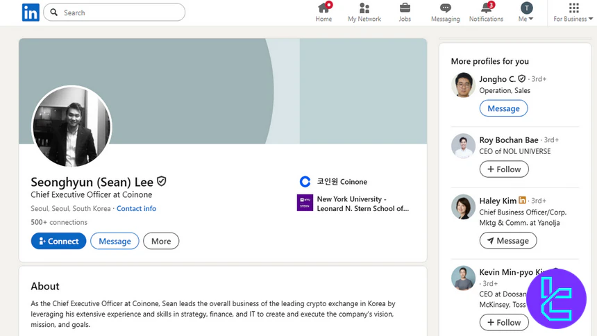
Task: Send message to Haley Kim
Action: pyautogui.click(x=507, y=241)
